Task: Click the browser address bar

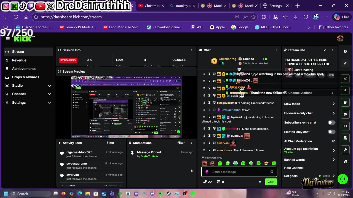Action: [135, 17]
